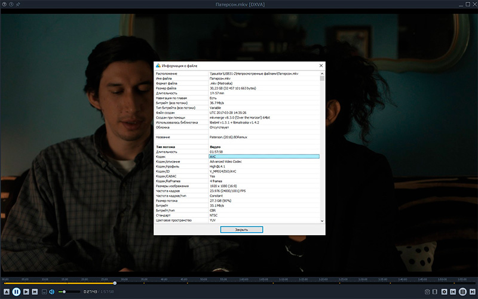
Task: Skip to the next playlist item
Action: [x=472, y=291]
